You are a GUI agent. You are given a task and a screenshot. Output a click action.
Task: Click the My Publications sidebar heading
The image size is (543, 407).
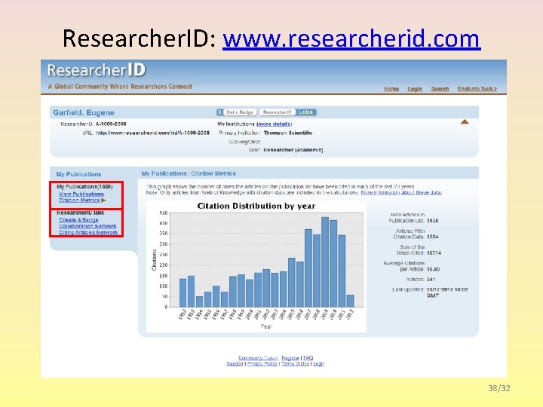[78, 174]
